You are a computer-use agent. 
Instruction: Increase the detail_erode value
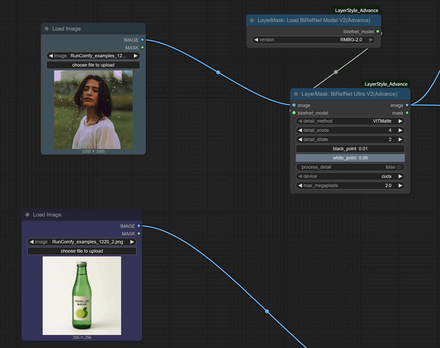[x=400, y=130]
